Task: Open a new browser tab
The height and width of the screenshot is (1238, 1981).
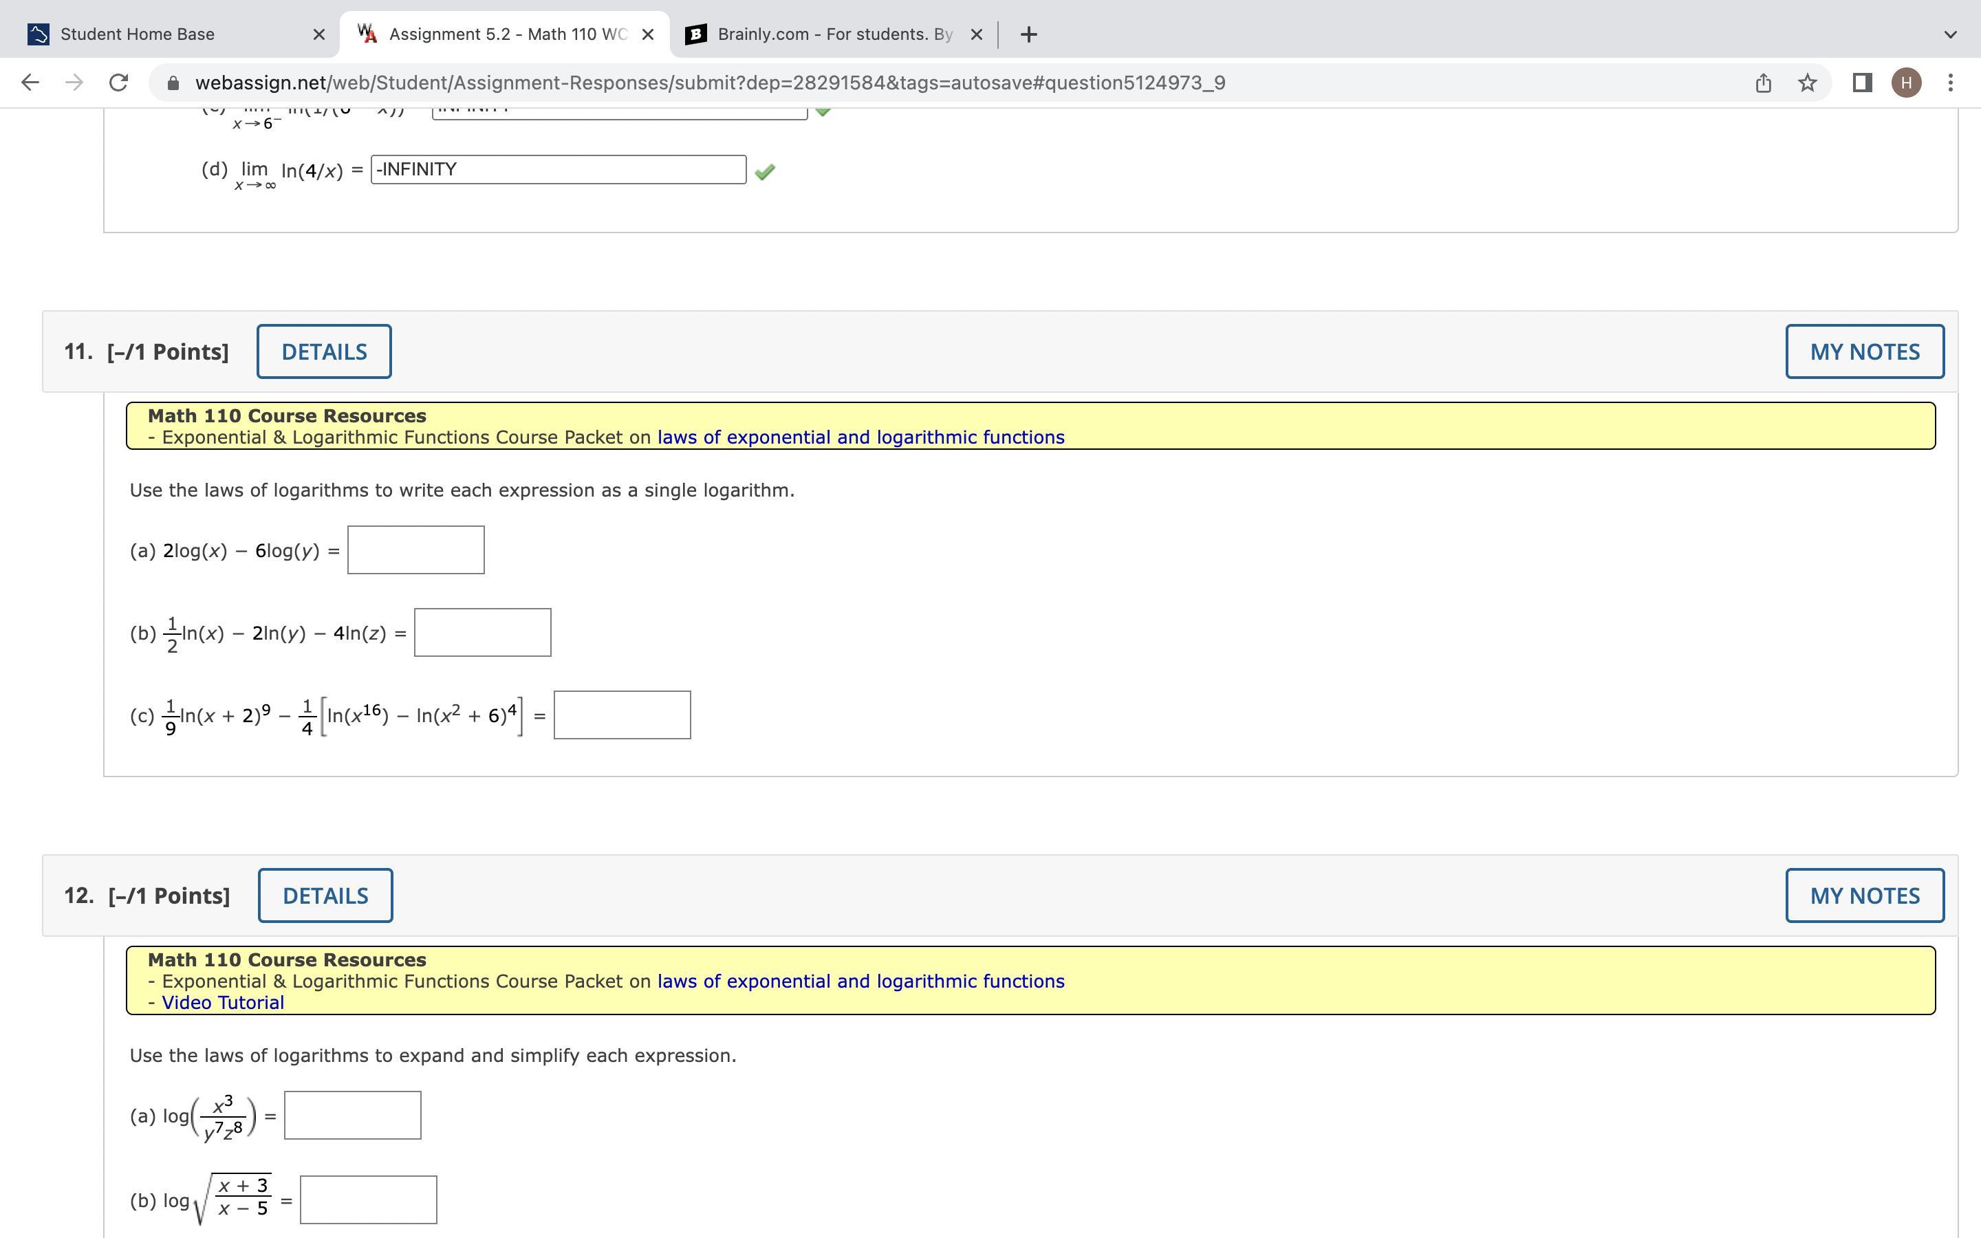Action: tap(1029, 34)
